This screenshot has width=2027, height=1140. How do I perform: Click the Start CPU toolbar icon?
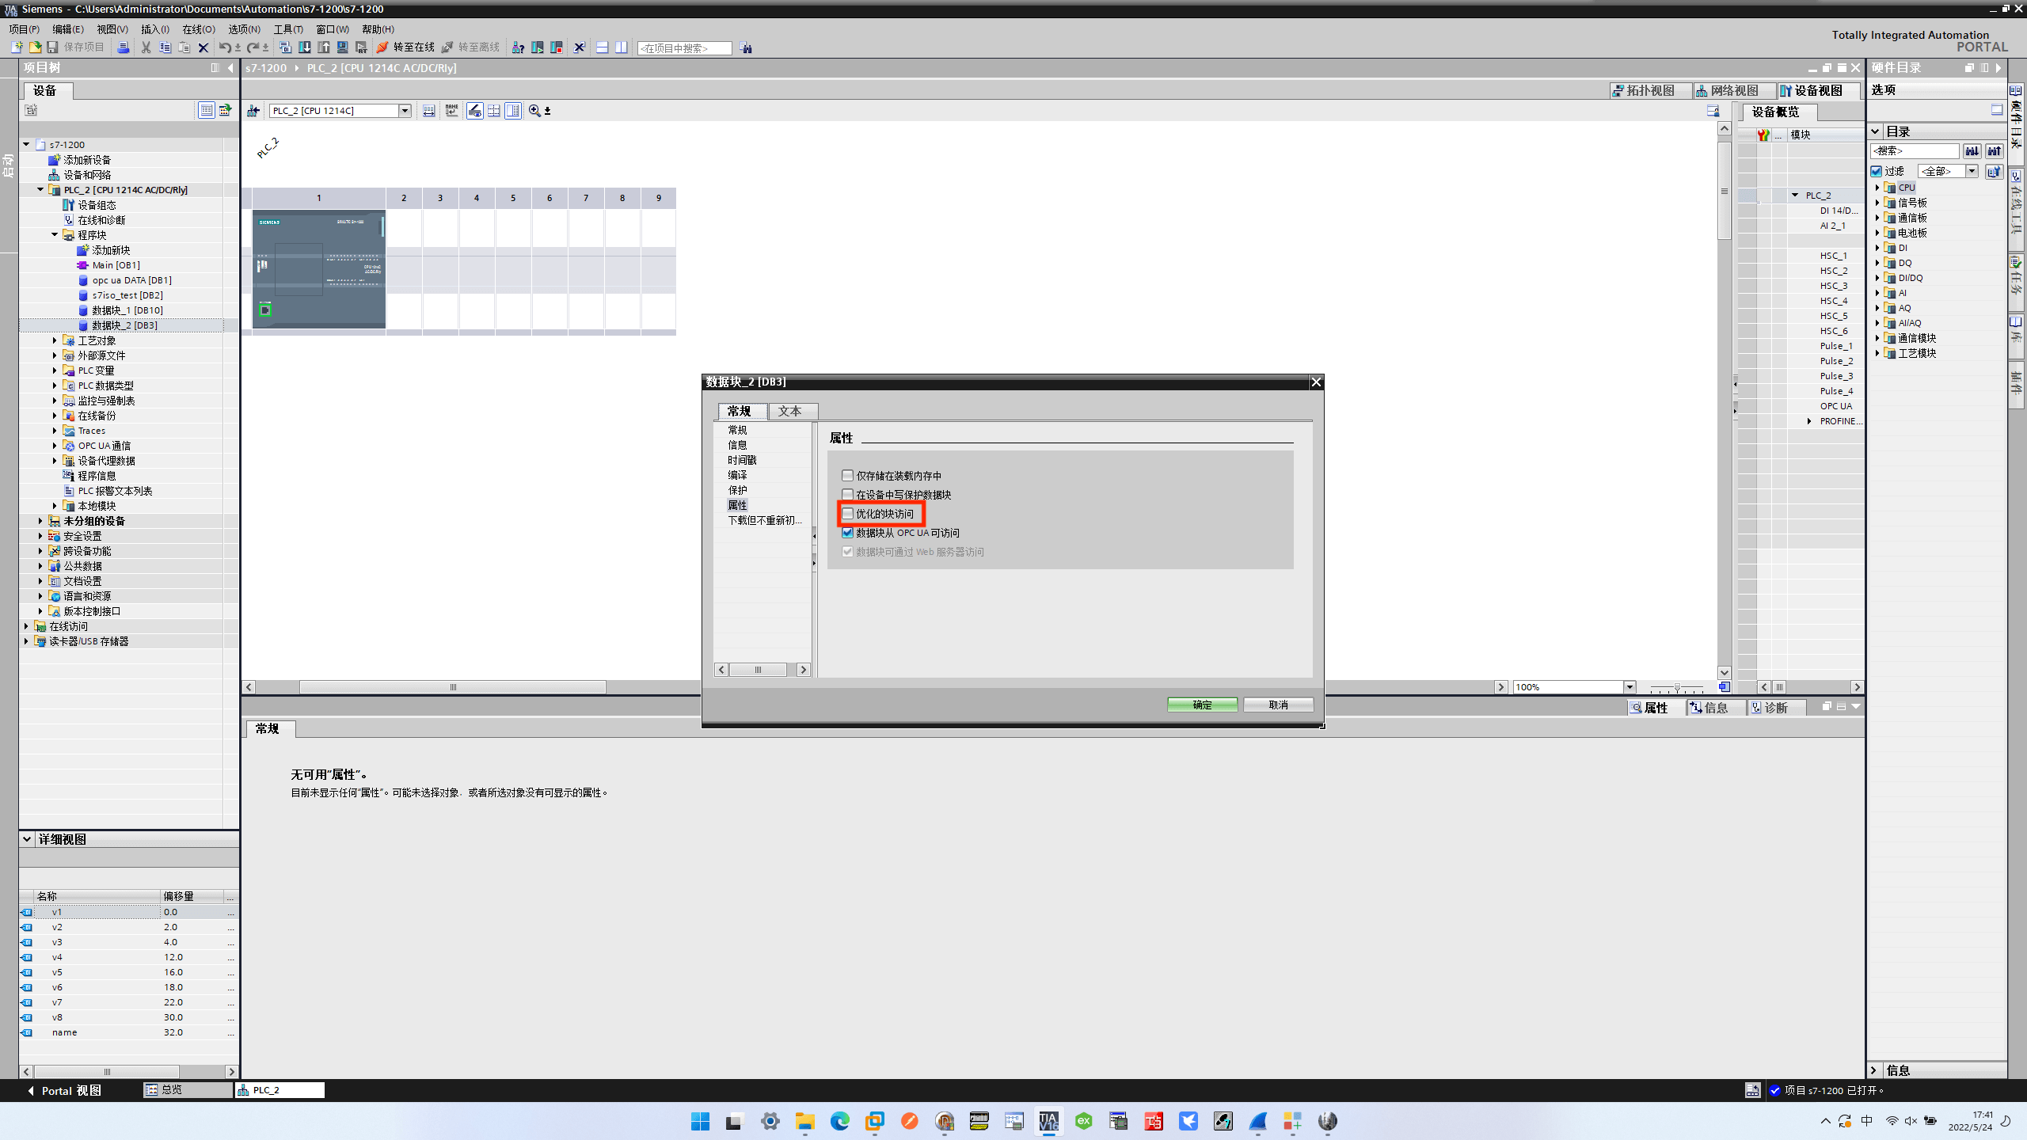point(537,47)
